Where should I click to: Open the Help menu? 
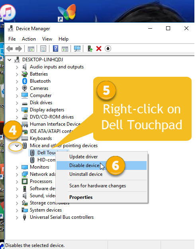click(63, 39)
